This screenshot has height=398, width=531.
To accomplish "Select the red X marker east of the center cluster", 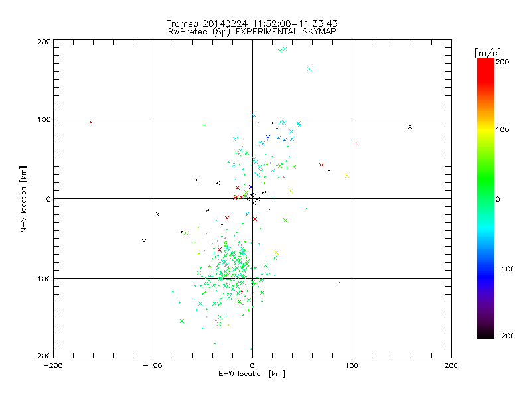I will tap(321, 165).
